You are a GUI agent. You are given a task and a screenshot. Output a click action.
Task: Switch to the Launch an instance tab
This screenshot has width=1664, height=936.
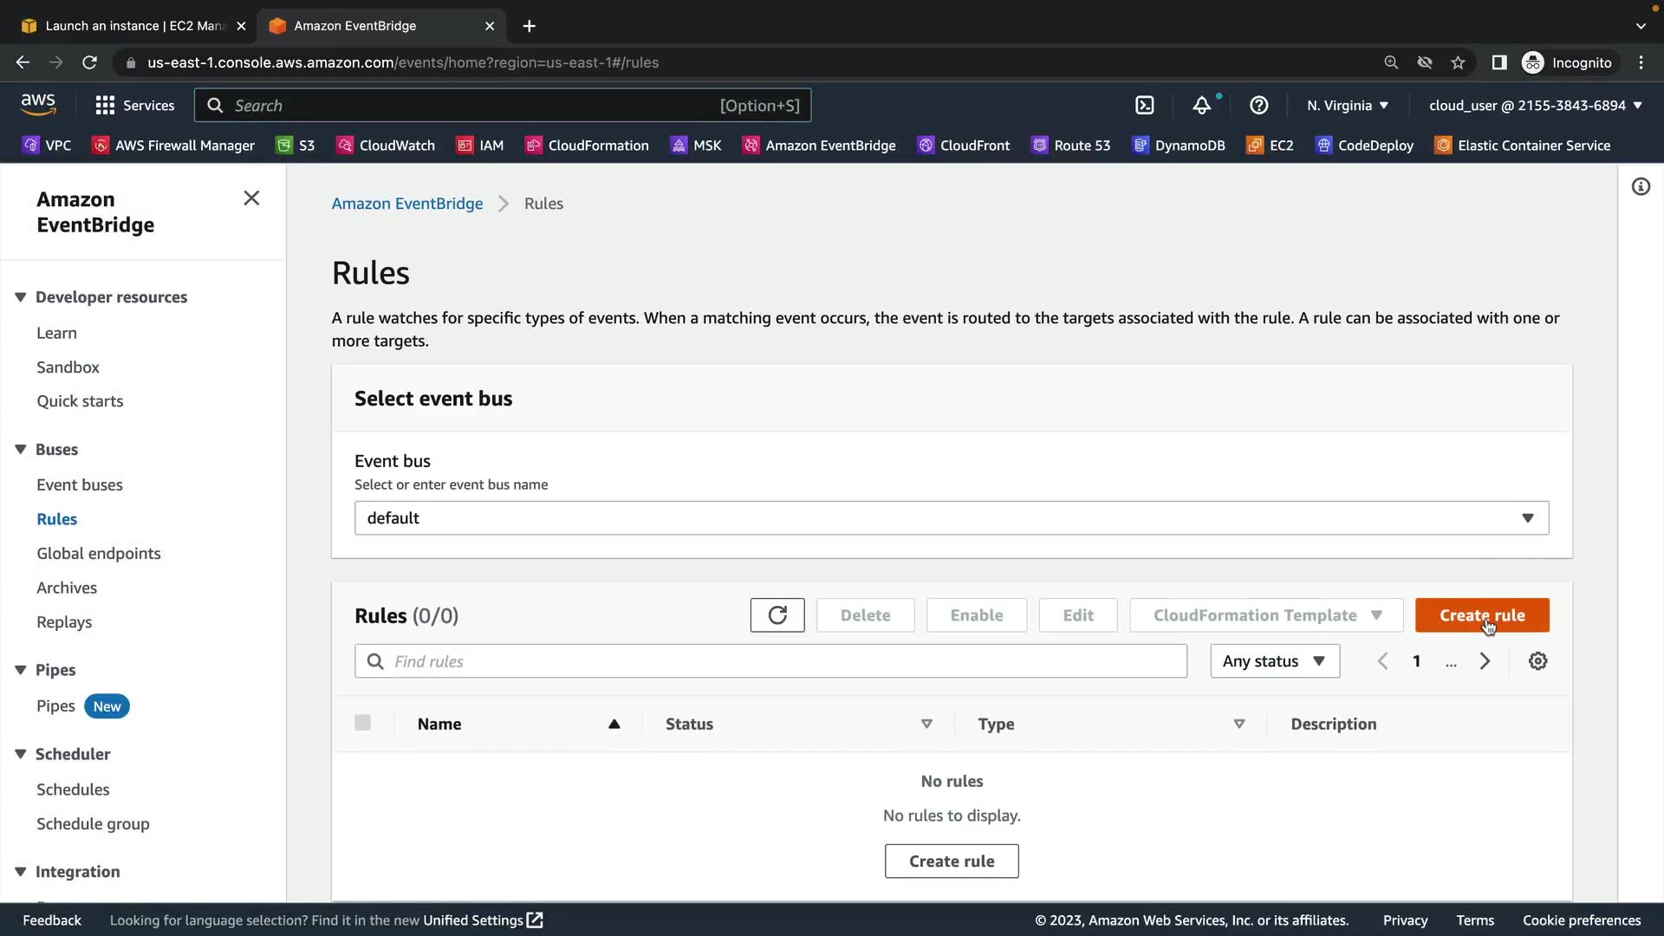pos(134,26)
